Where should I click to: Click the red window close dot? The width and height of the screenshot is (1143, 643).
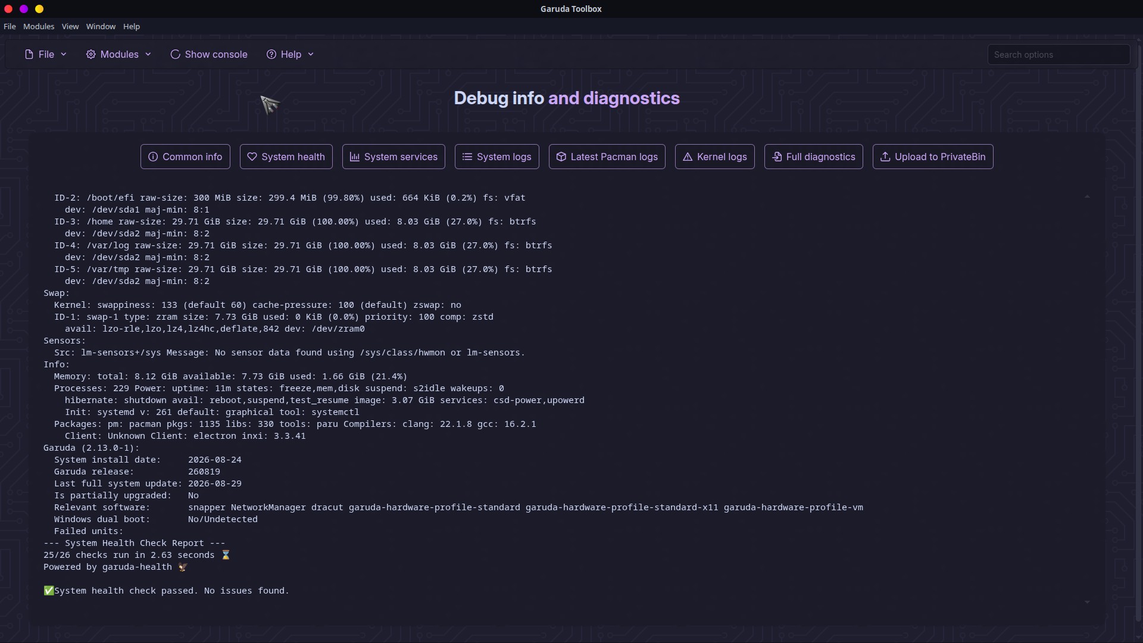(x=8, y=9)
